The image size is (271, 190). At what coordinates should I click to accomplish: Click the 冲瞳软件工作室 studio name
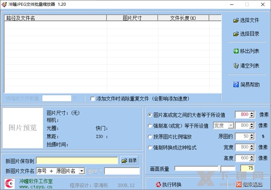(36, 181)
